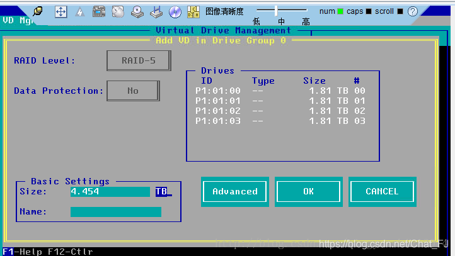The image size is (455, 256).
Task: Click the # column header in Drives
Action: click(357, 81)
